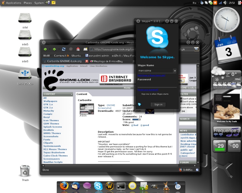
Task: Open the Corriere.it bookmark
Action: (61, 55)
